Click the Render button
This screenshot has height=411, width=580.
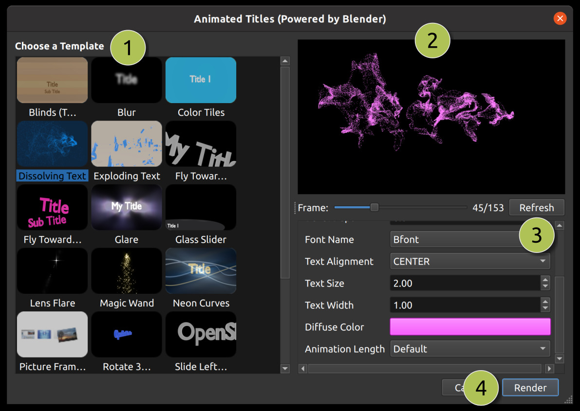pos(530,388)
